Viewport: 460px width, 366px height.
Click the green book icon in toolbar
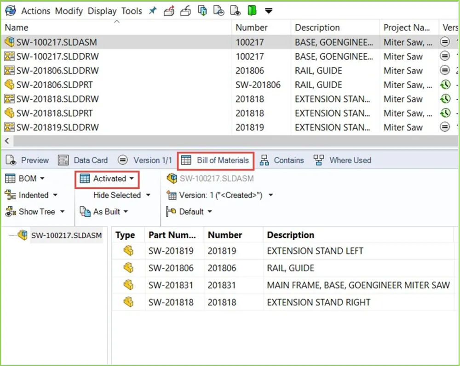pos(252,11)
